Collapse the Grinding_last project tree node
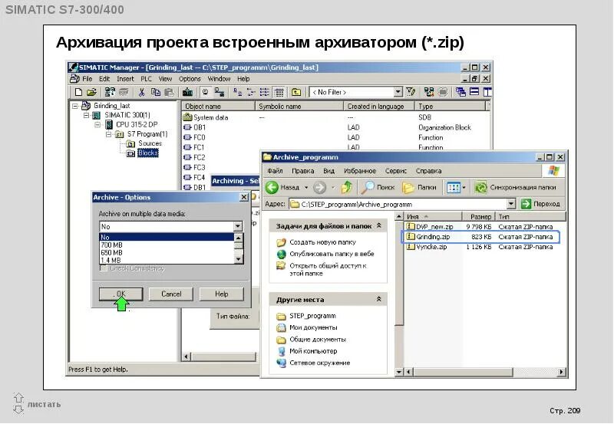Image resolution: width=614 pixels, height=424 pixels. coord(75,106)
